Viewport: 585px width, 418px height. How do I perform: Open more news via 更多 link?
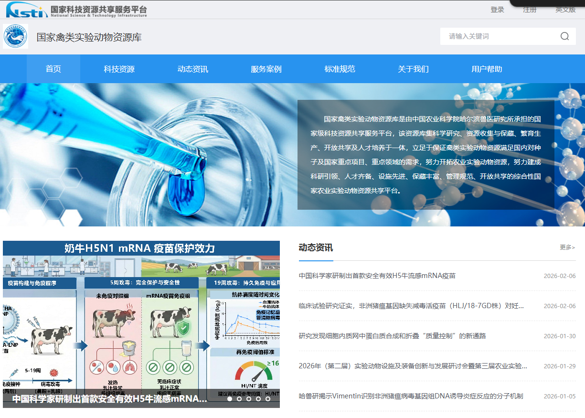567,247
